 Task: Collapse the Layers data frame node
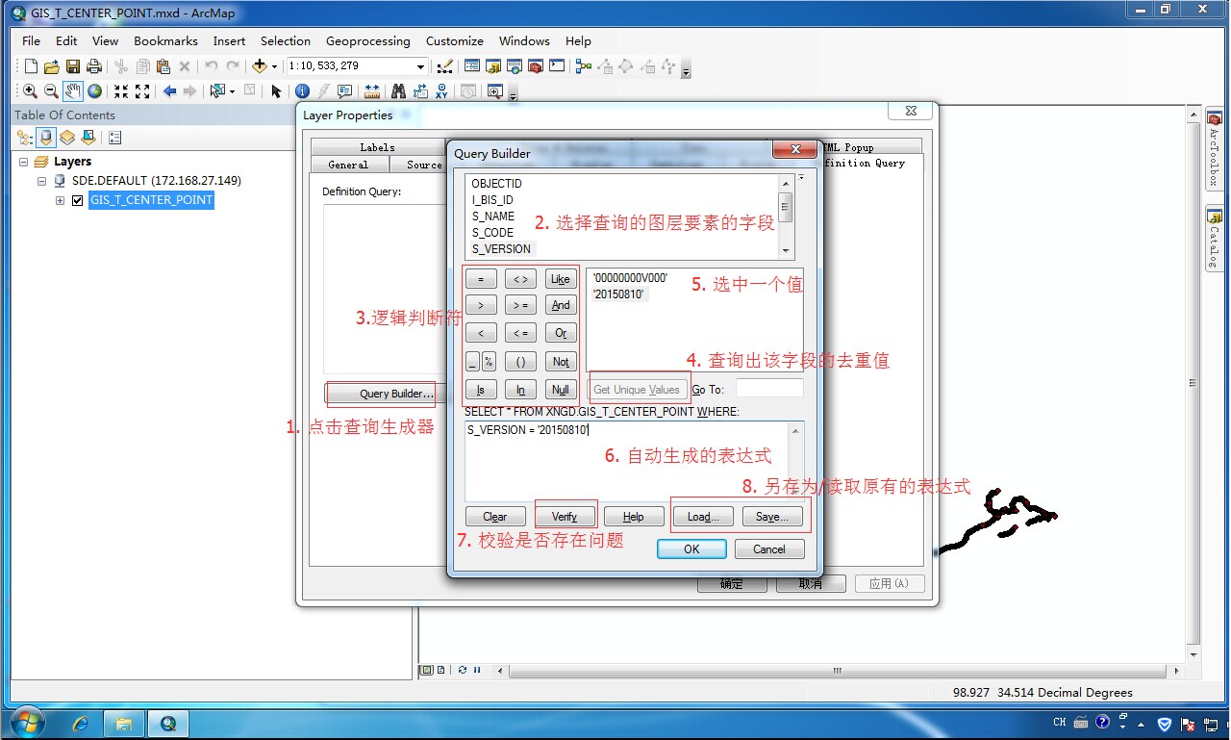click(24, 162)
